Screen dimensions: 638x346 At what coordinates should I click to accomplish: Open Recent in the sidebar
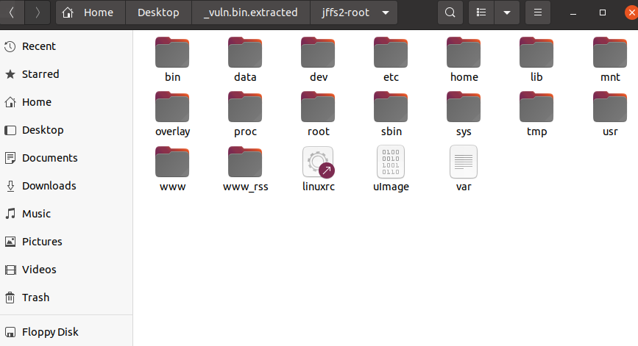tap(38, 46)
